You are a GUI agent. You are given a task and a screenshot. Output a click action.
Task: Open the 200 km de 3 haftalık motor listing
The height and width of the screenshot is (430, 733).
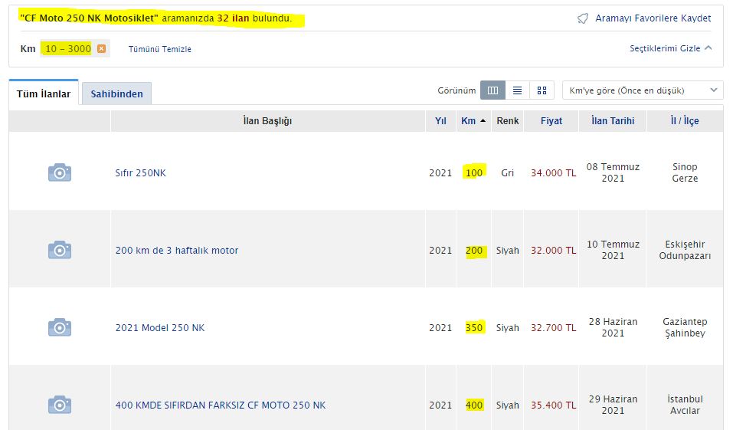[177, 251]
